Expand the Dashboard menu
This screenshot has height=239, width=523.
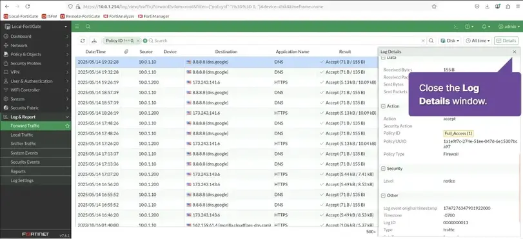[35, 36]
